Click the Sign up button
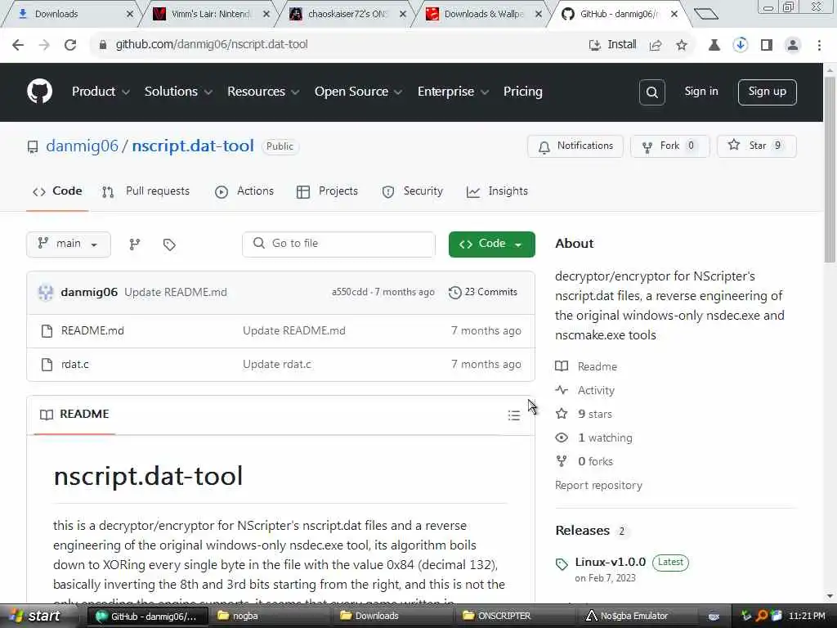Viewport: 837px width, 628px height. coord(767,92)
